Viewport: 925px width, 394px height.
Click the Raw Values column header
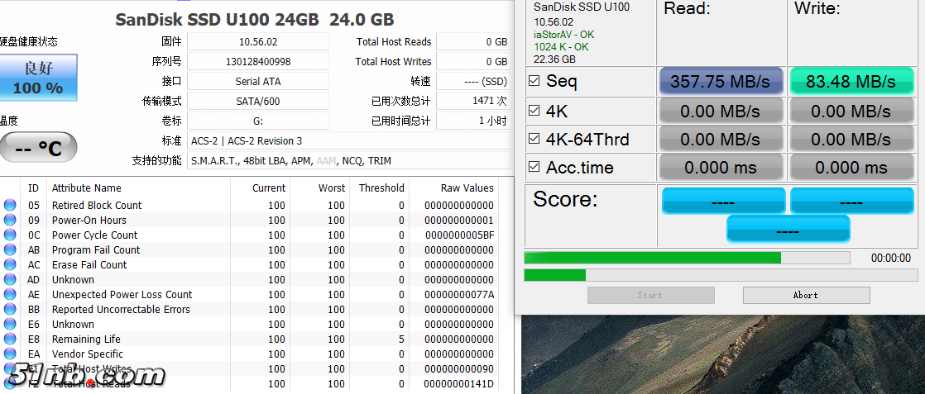click(x=467, y=188)
